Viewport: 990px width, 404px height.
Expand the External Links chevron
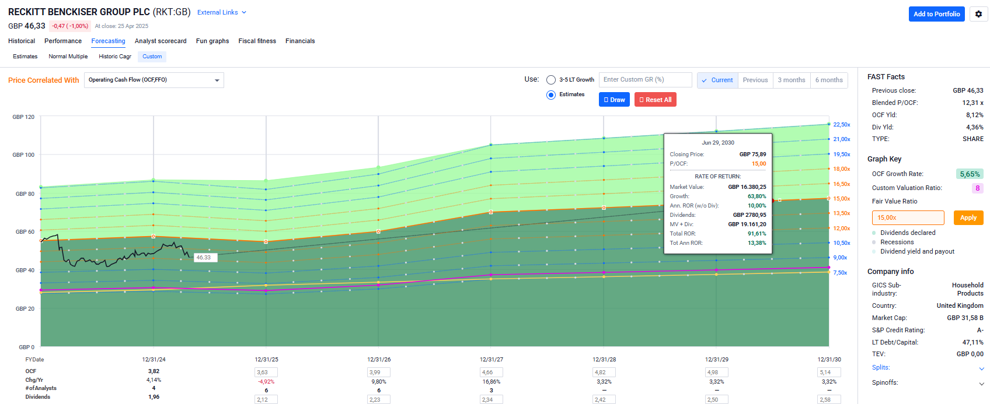244,12
